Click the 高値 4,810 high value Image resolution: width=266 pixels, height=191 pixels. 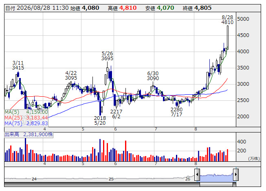tap(122, 8)
